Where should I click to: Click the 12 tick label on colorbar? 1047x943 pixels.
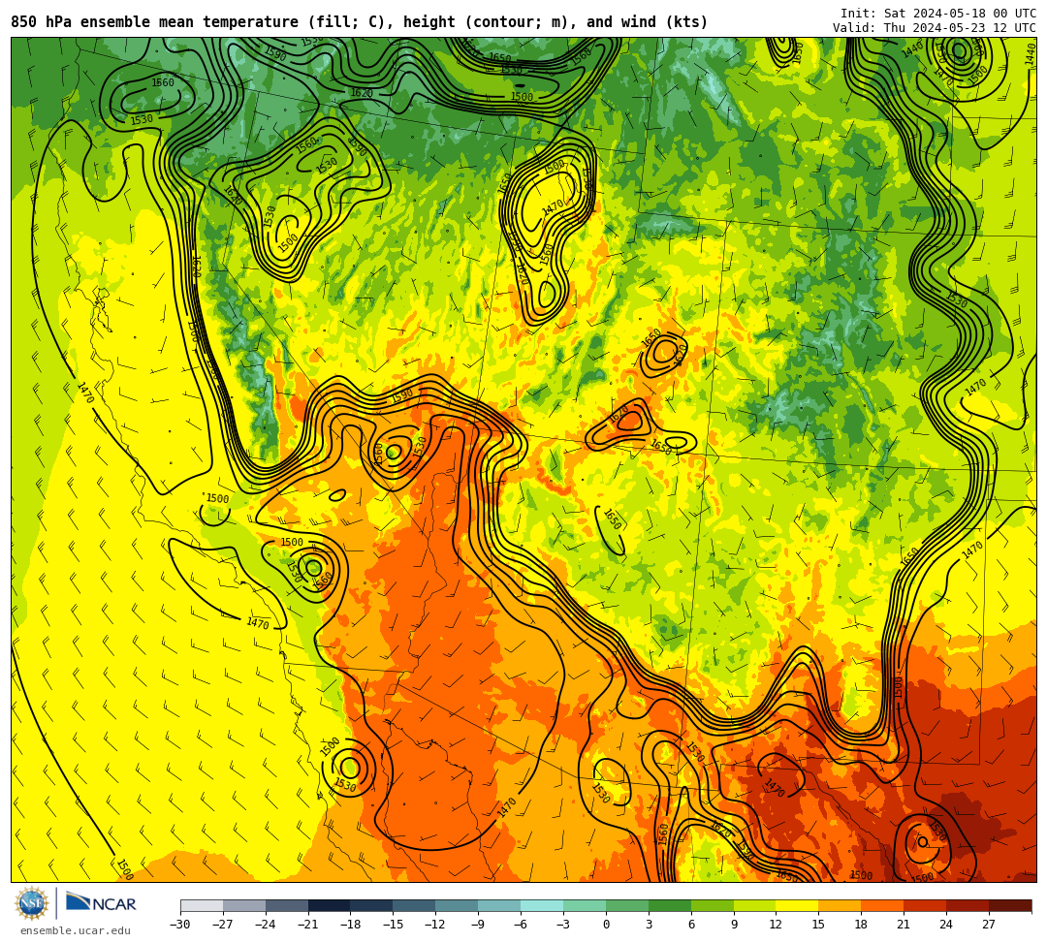pyautogui.click(x=776, y=925)
